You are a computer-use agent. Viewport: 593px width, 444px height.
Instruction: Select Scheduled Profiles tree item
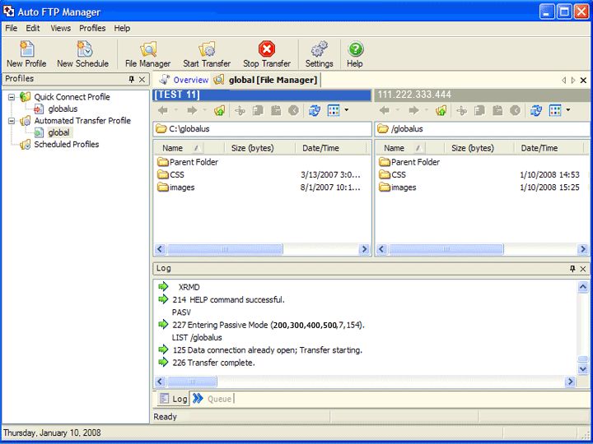tap(67, 144)
